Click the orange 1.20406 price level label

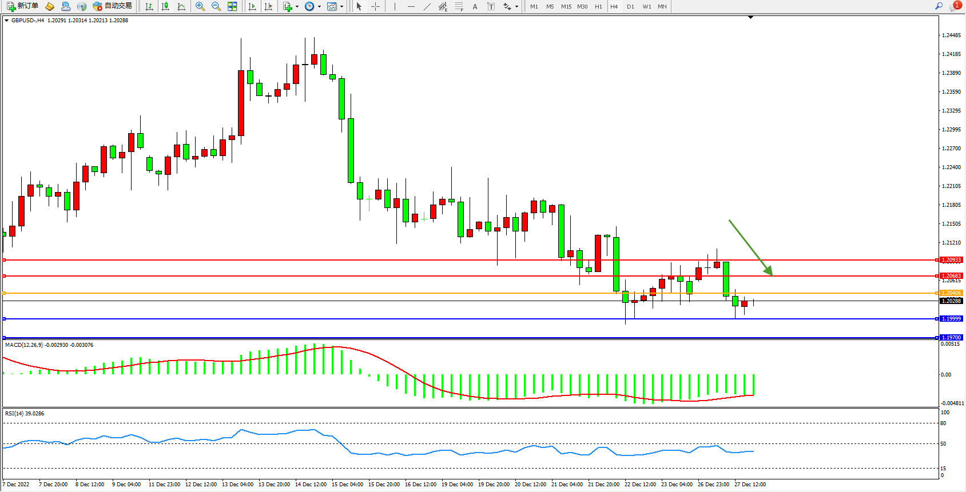click(952, 293)
